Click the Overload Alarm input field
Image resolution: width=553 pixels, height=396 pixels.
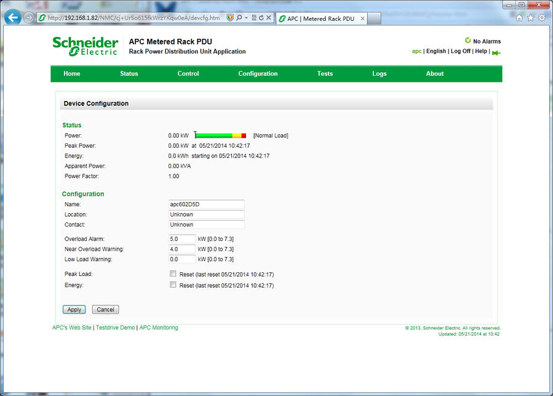182,239
